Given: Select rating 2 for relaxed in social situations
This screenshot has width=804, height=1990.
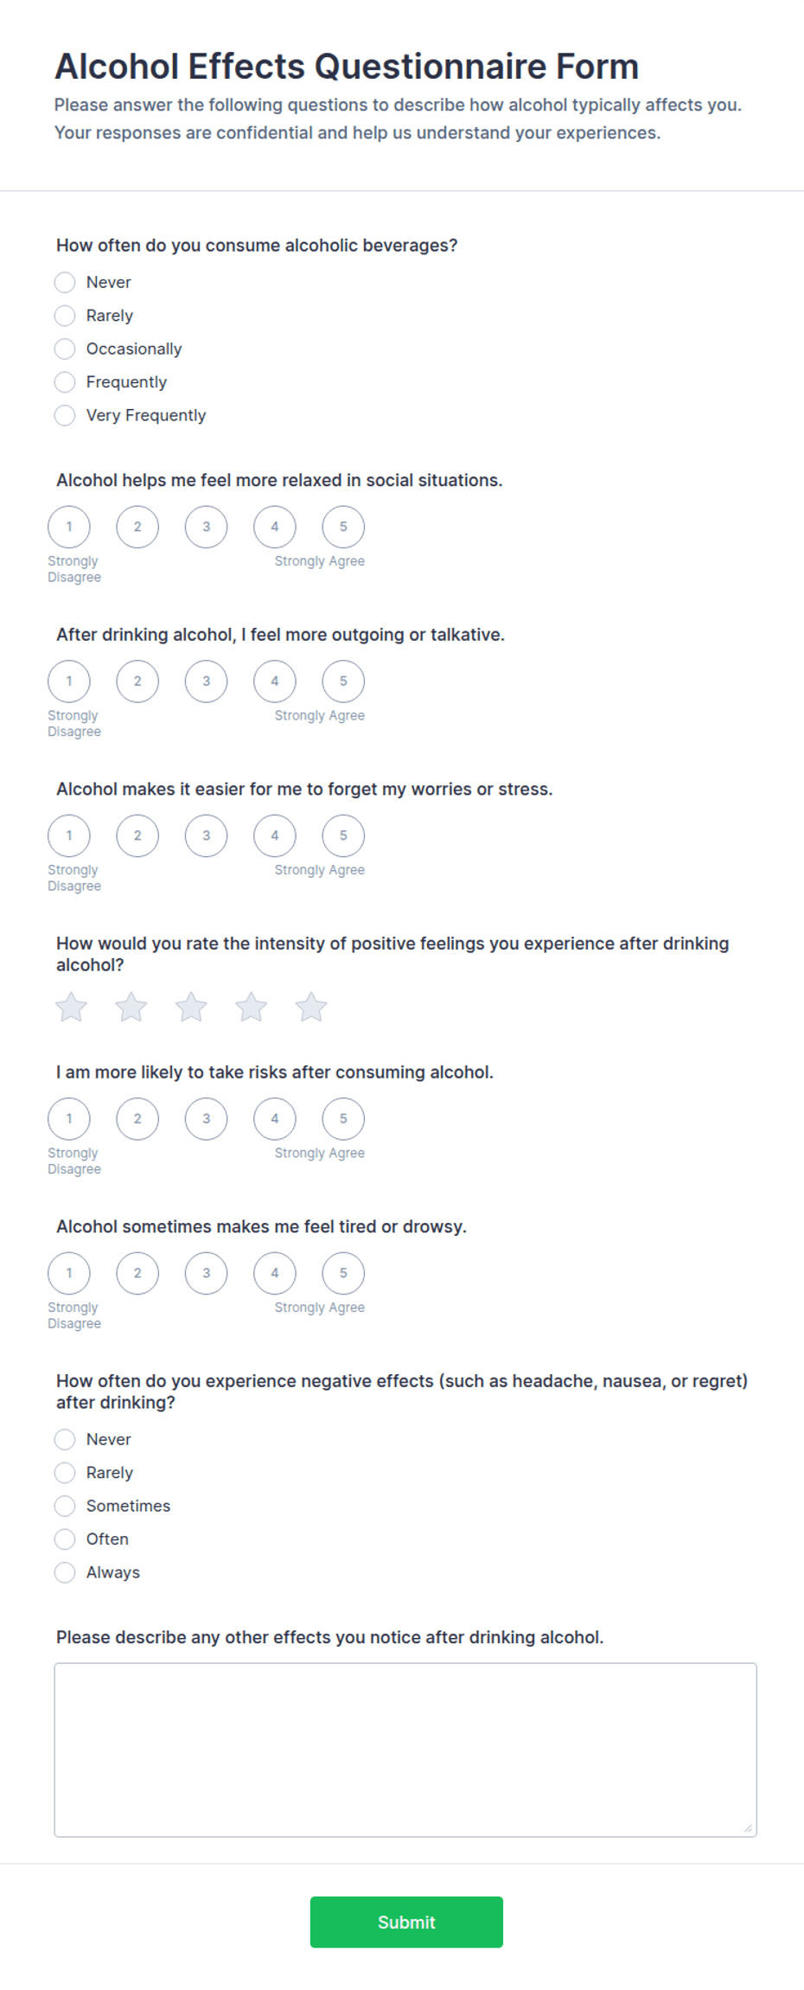Looking at the screenshot, I should 137,527.
